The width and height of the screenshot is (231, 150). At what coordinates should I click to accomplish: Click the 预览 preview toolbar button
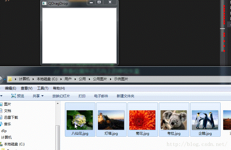pyautogui.click(x=18, y=96)
